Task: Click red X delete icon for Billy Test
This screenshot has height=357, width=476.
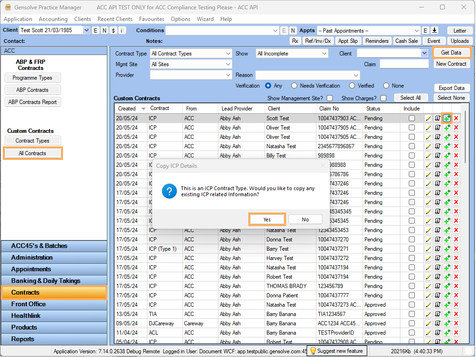Action: point(456,156)
